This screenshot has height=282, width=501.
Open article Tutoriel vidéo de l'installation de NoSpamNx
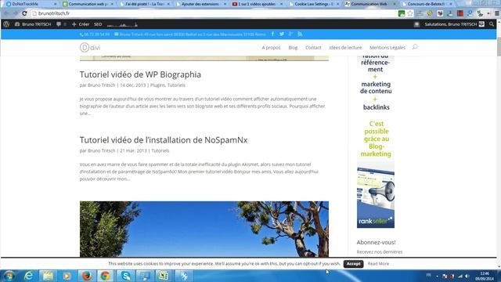coord(164,140)
